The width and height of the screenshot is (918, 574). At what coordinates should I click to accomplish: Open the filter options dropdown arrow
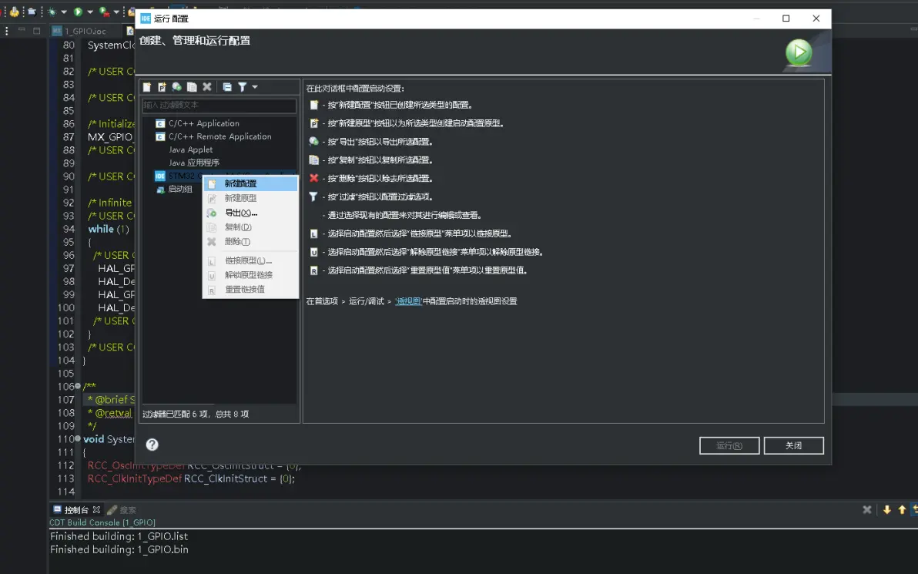[255, 87]
